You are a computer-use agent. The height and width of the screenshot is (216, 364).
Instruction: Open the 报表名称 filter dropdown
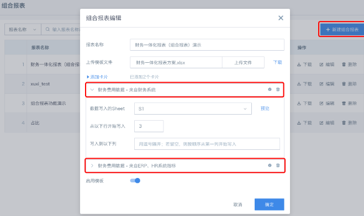pos(23,29)
